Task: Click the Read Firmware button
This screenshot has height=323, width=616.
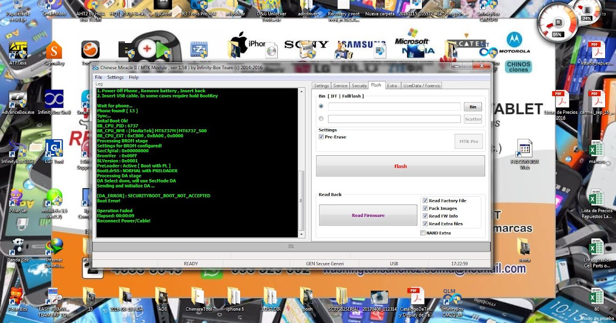Action: point(368,215)
